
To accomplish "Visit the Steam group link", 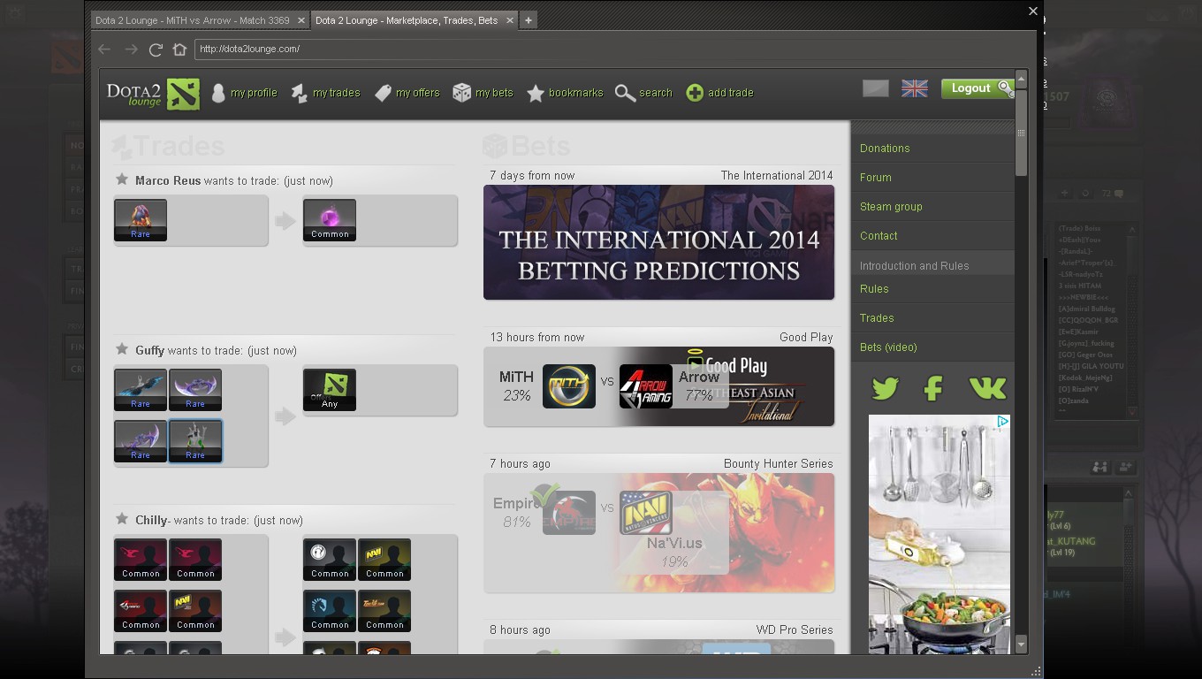I will (891, 207).
